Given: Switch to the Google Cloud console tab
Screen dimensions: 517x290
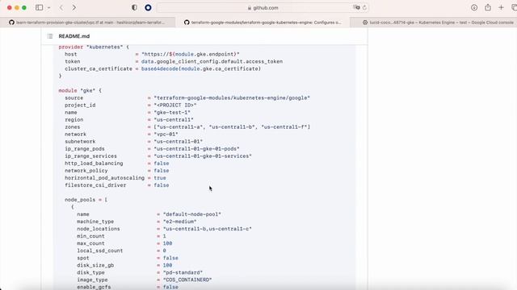Looking at the screenshot, I should point(434,23).
